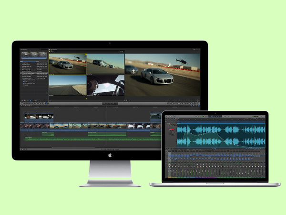286x215 pixels.
Task: Switch to the rear car view angle
Action: coord(106,64)
